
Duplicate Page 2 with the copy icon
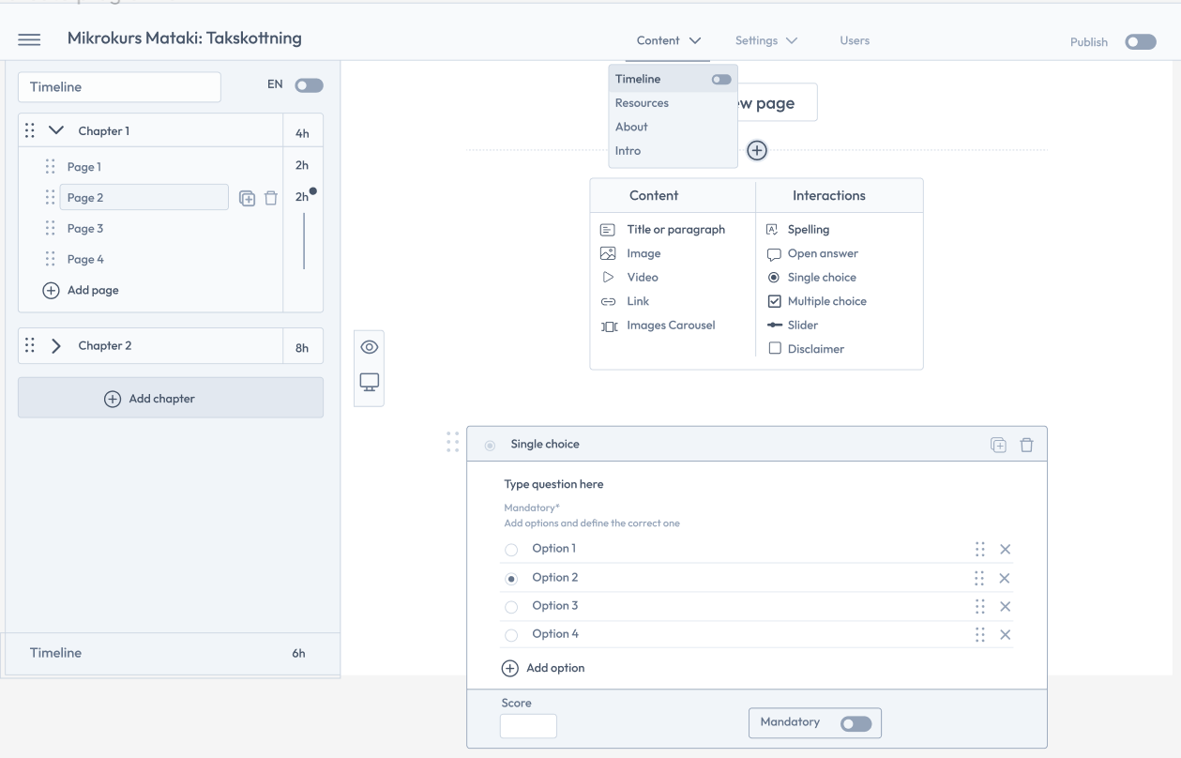[248, 198]
